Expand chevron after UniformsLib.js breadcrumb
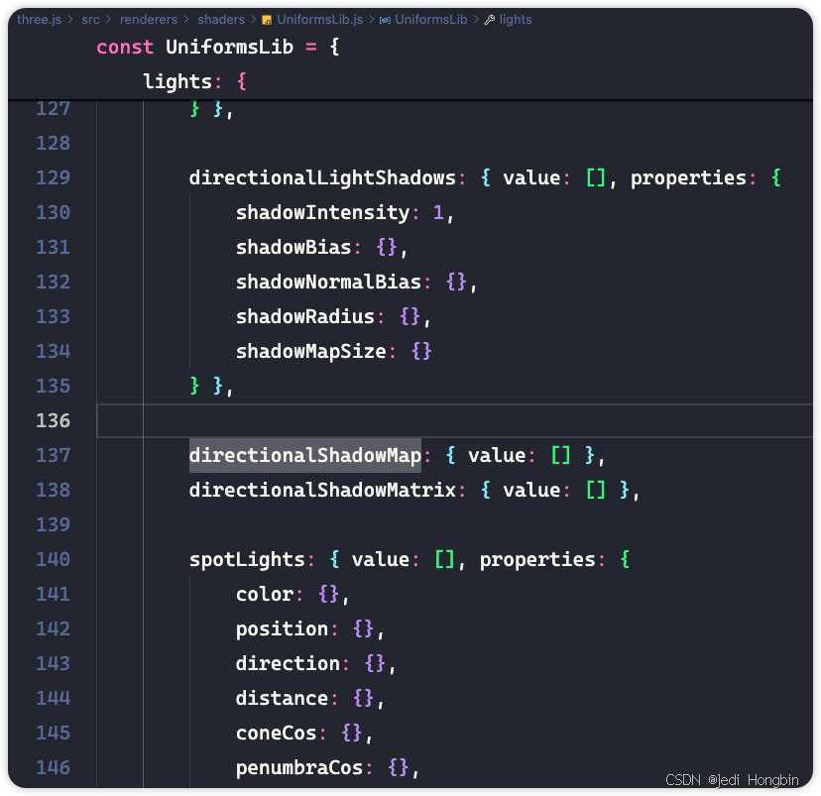Image resolution: width=821 pixels, height=796 pixels. click(371, 20)
